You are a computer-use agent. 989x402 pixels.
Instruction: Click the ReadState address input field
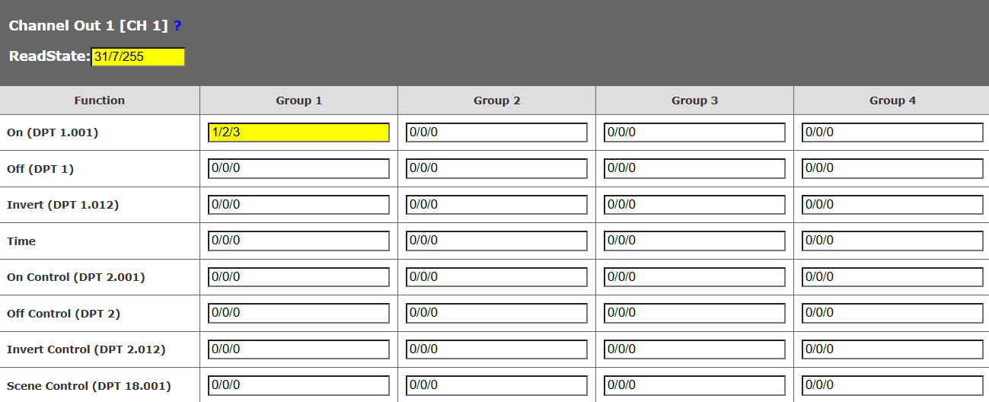click(138, 57)
